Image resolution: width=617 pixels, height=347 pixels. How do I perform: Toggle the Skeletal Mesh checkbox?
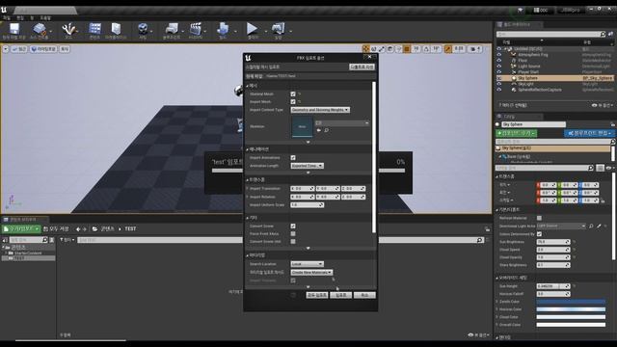(x=293, y=94)
